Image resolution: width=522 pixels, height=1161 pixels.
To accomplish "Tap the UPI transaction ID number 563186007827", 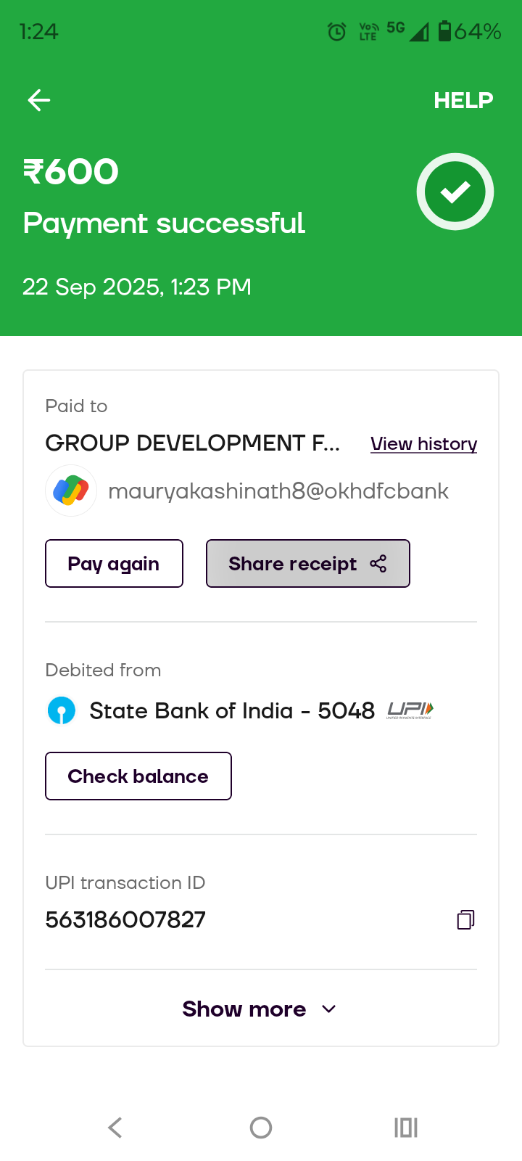I will [125, 920].
